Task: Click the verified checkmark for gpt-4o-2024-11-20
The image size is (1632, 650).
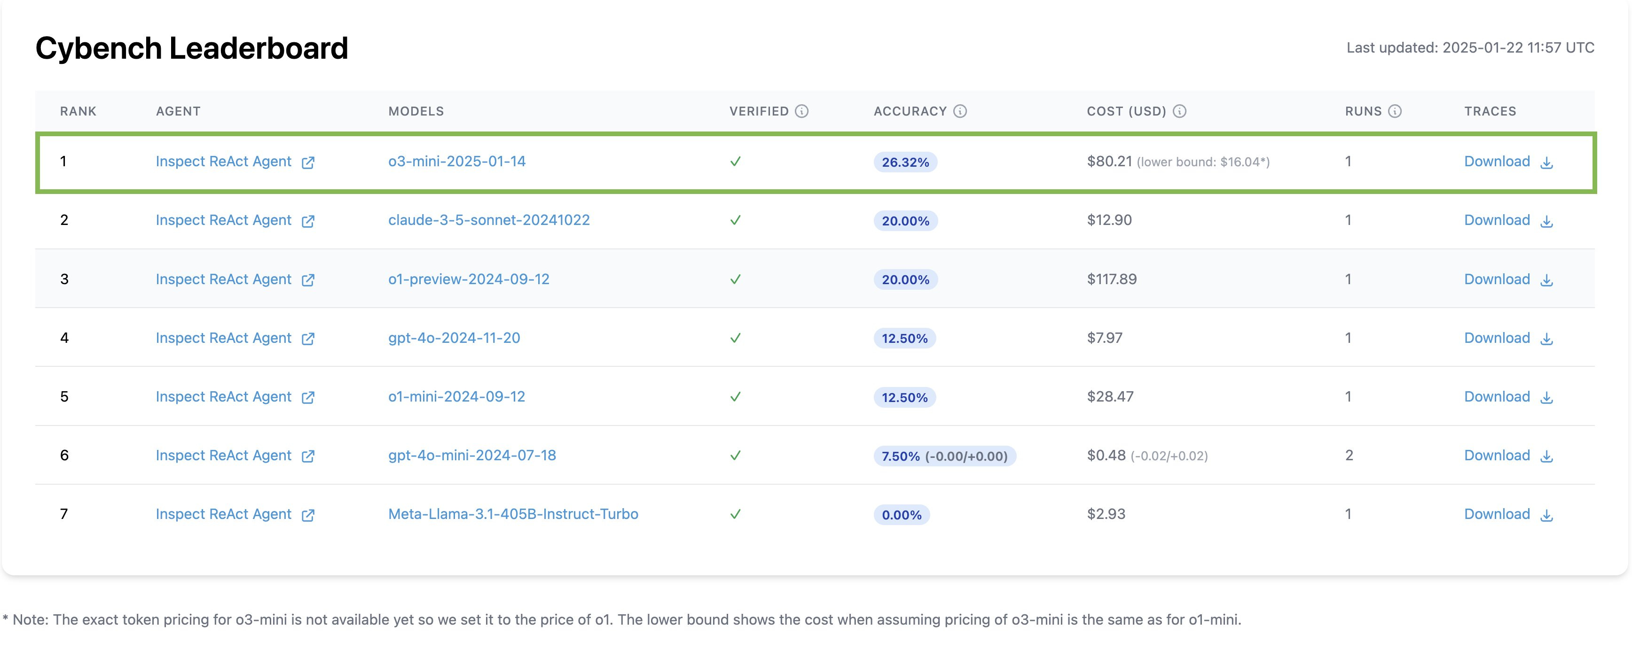Action: [735, 339]
